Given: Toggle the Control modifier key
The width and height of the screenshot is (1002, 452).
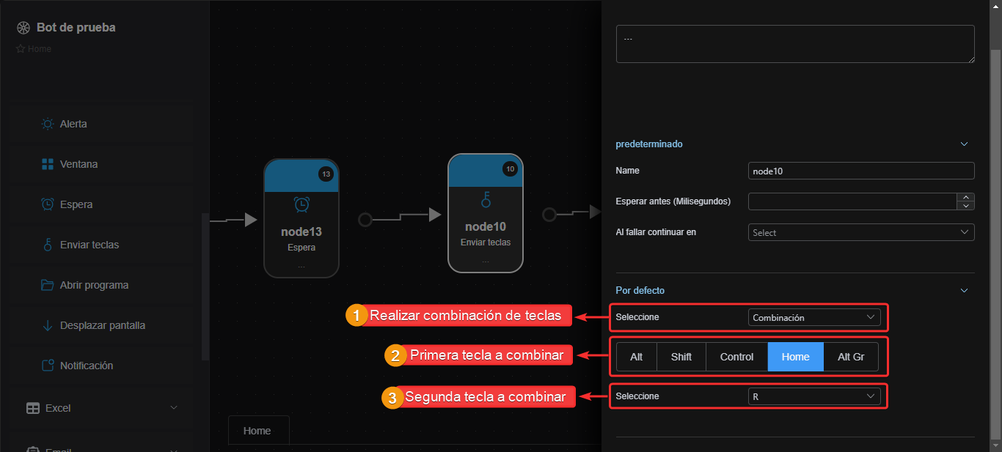Looking at the screenshot, I should pos(737,357).
